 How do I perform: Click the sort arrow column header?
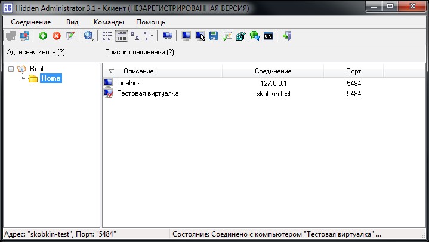coord(111,71)
